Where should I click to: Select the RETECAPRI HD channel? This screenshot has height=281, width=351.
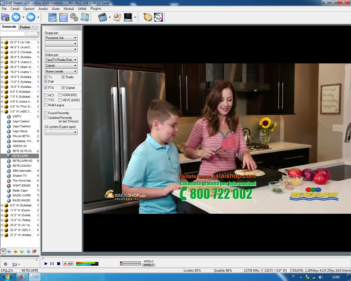pyautogui.click(x=22, y=161)
